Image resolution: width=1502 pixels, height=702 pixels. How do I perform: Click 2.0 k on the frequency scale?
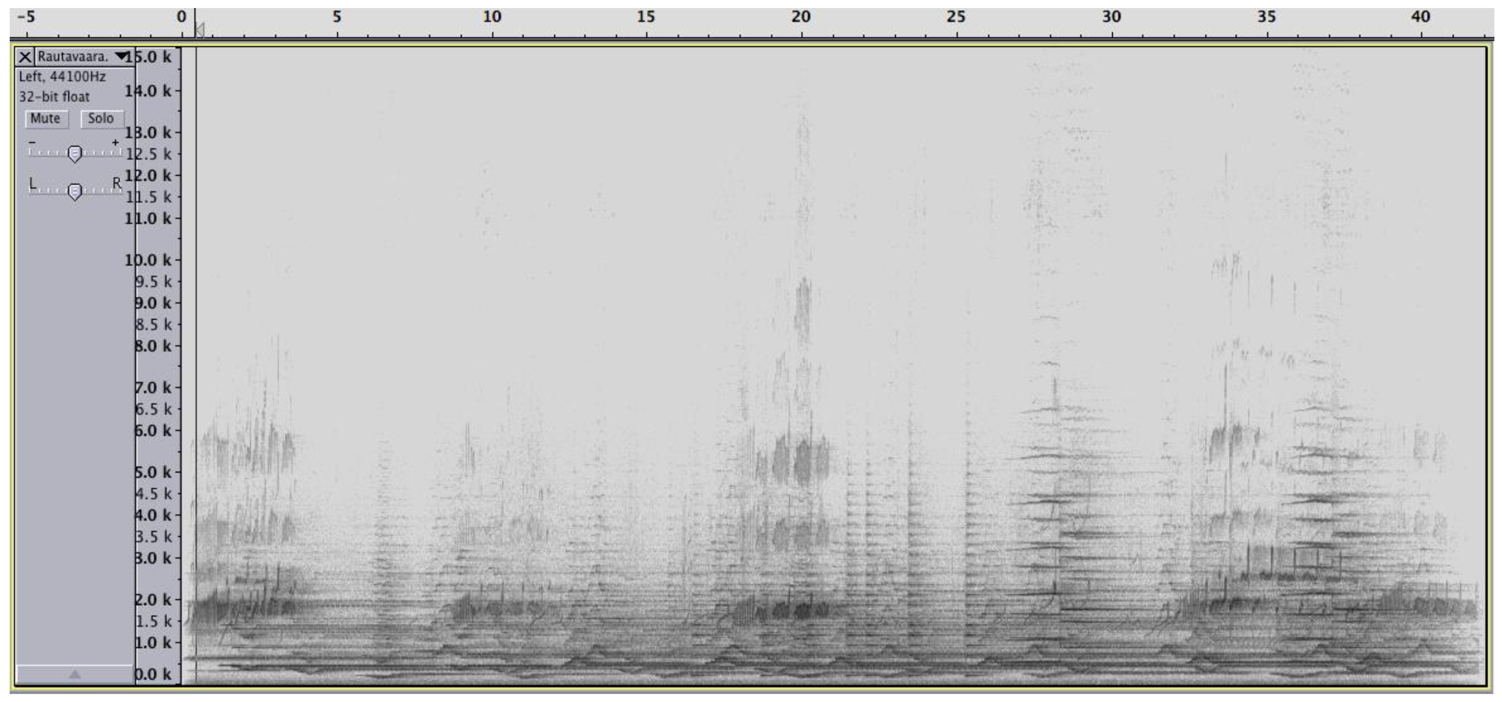tap(154, 599)
